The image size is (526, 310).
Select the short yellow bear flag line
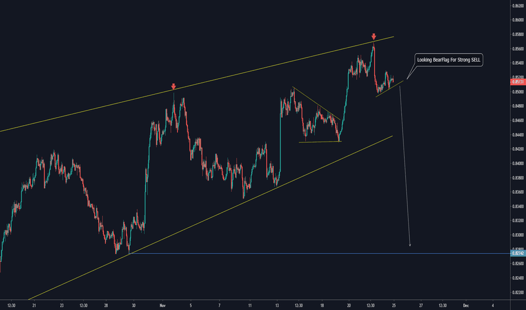pos(389,88)
